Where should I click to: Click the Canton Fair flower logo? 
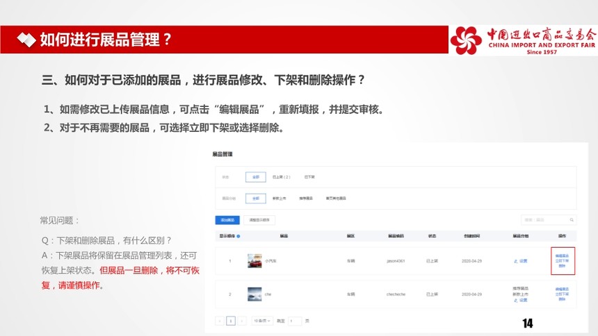[x=465, y=40]
